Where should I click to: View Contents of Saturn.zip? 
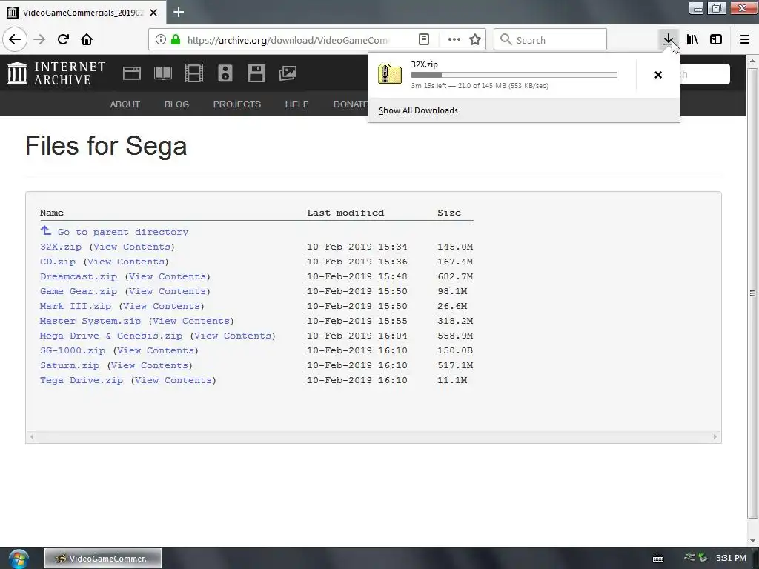coord(150,366)
